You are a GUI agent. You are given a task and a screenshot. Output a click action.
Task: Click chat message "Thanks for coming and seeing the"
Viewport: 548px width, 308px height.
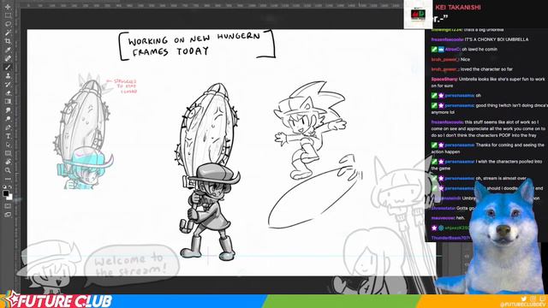(x=510, y=145)
